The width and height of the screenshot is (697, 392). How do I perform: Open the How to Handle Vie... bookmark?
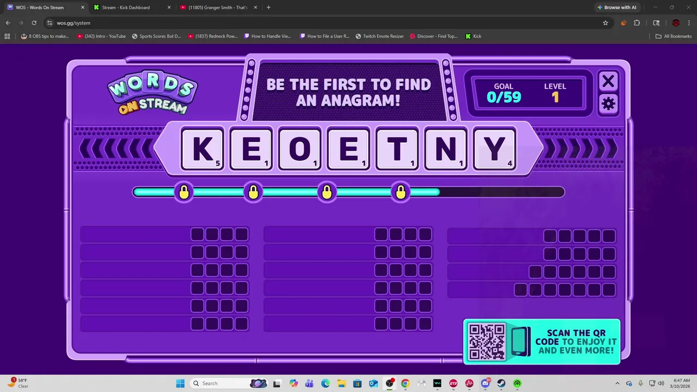[x=268, y=36]
